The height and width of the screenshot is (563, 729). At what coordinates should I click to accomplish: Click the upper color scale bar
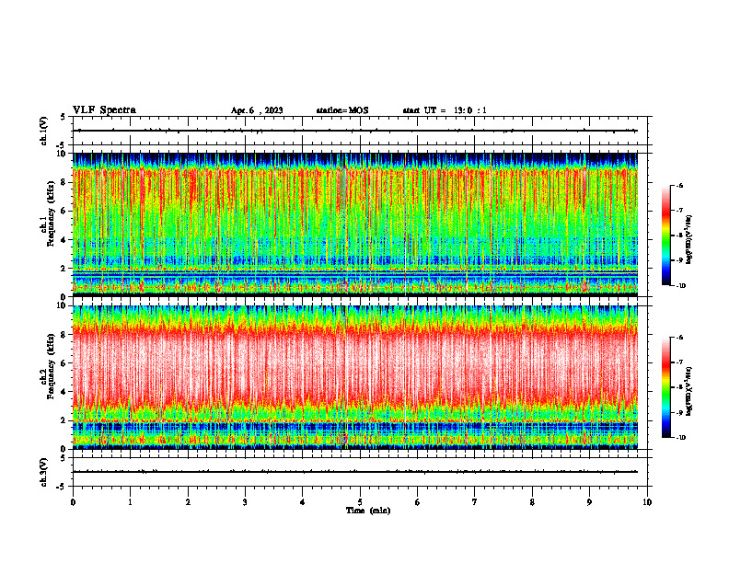pyautogui.click(x=666, y=236)
